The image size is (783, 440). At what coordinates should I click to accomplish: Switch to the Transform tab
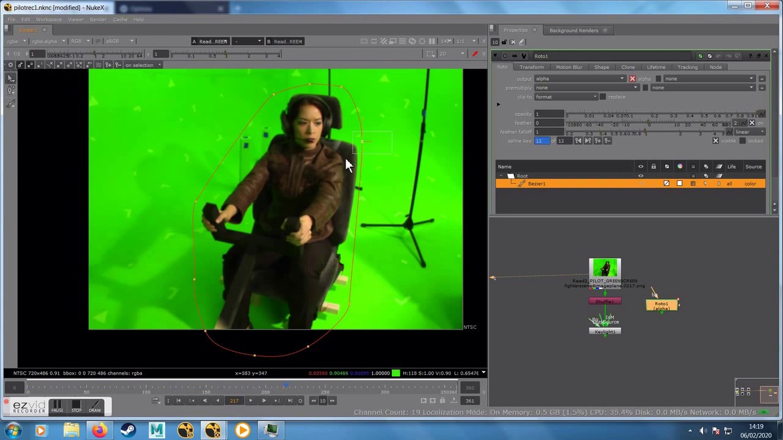pyautogui.click(x=532, y=67)
